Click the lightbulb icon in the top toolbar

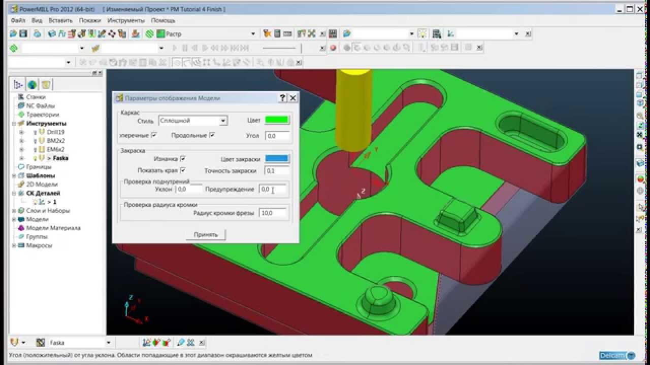pos(422,34)
